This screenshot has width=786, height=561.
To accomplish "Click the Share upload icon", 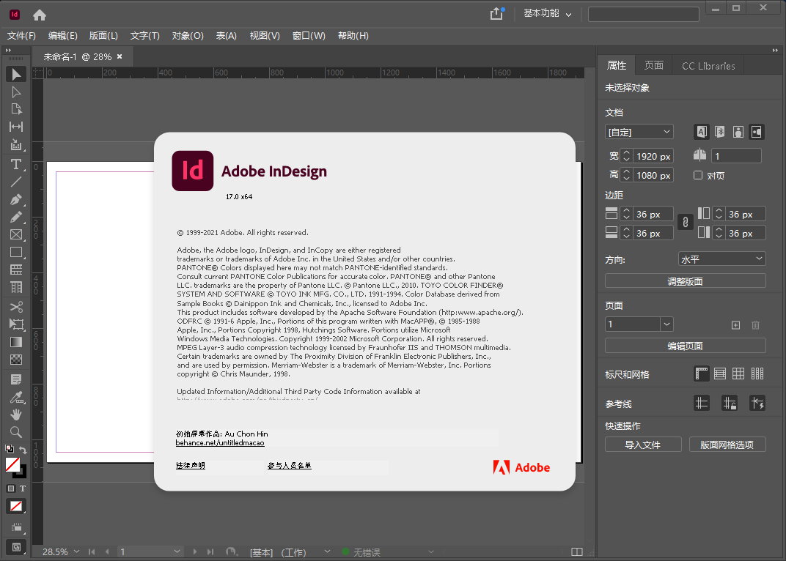I will click(496, 14).
